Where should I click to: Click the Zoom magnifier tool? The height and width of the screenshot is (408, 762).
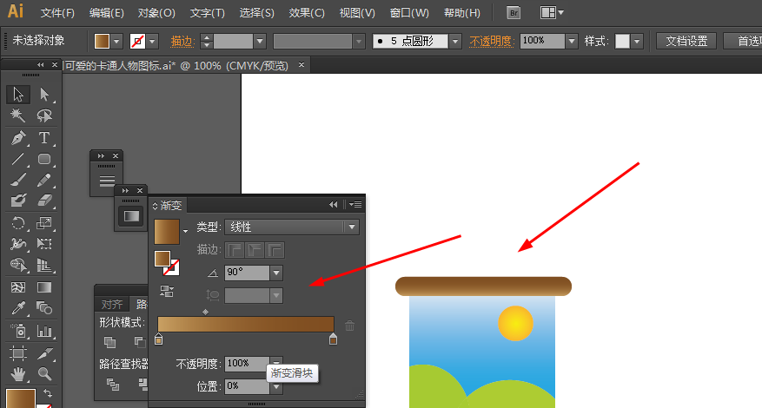[x=44, y=374]
